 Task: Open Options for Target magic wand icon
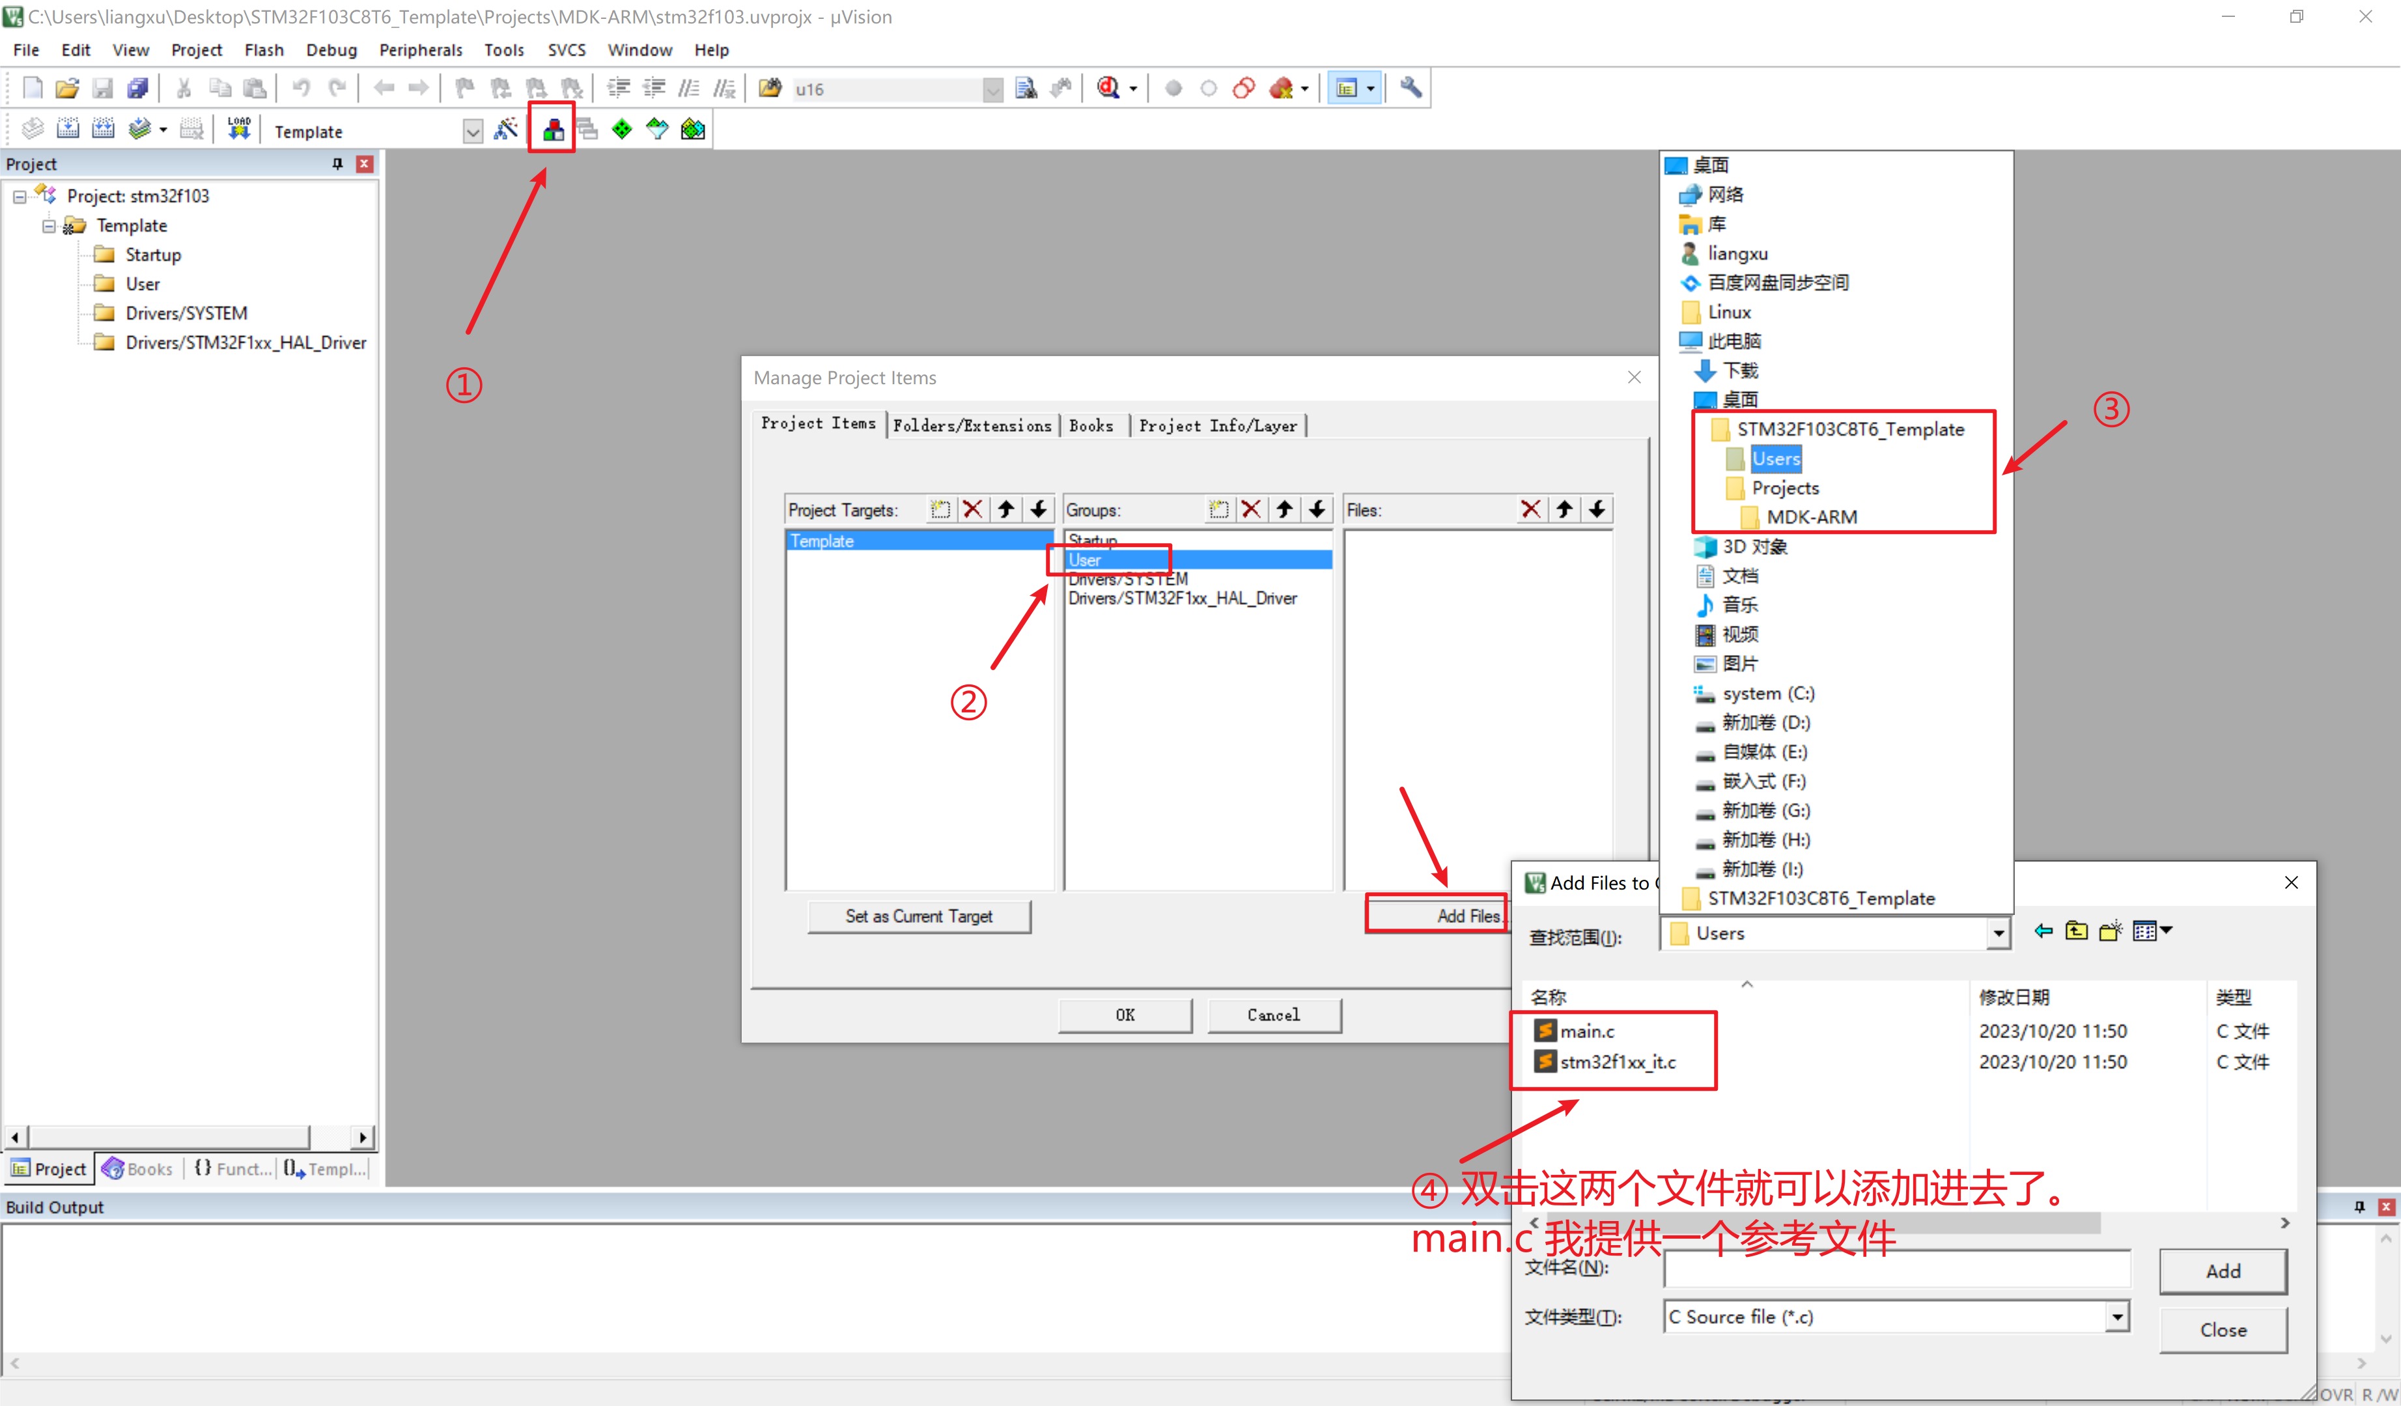click(x=506, y=128)
